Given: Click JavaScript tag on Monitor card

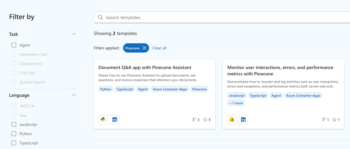Looking at the screenshot, I should click(237, 96).
